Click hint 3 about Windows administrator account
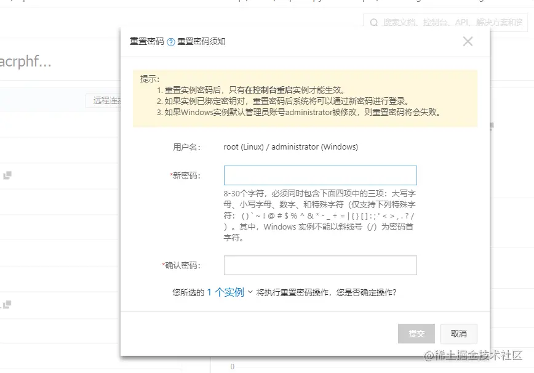 point(300,112)
